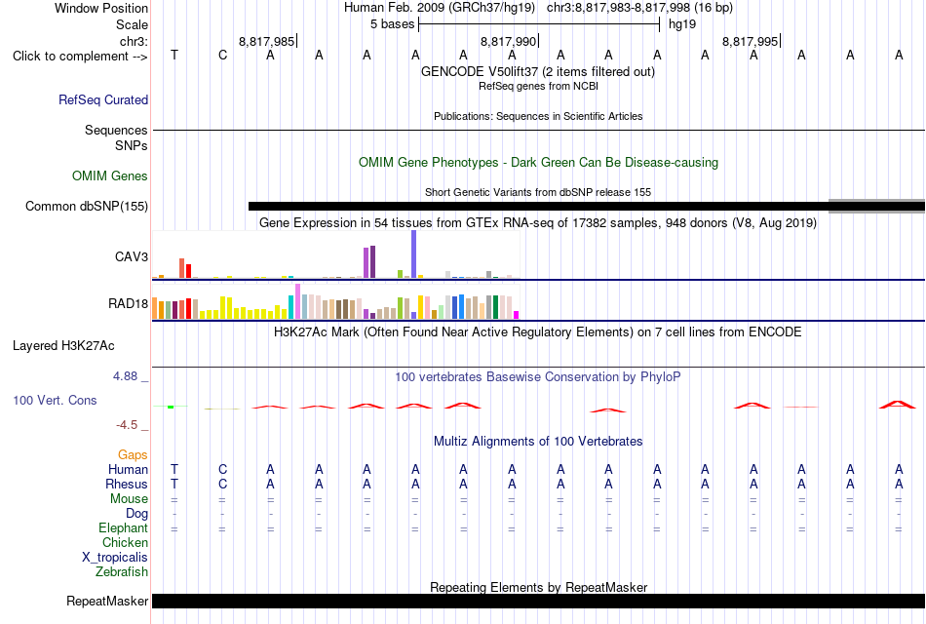Click the 8,817,985 position marker

pyautogui.click(x=267, y=41)
